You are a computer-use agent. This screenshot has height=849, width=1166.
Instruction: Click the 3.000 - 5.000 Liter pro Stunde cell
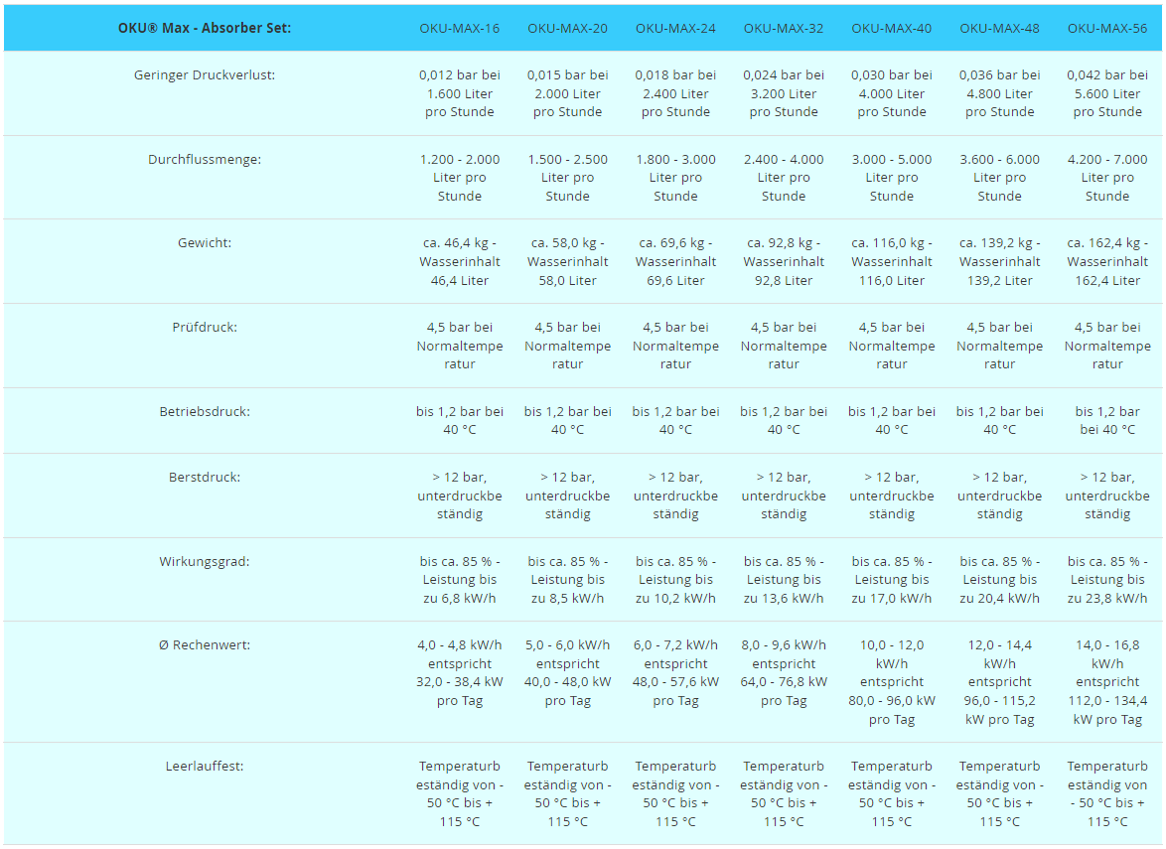click(892, 178)
